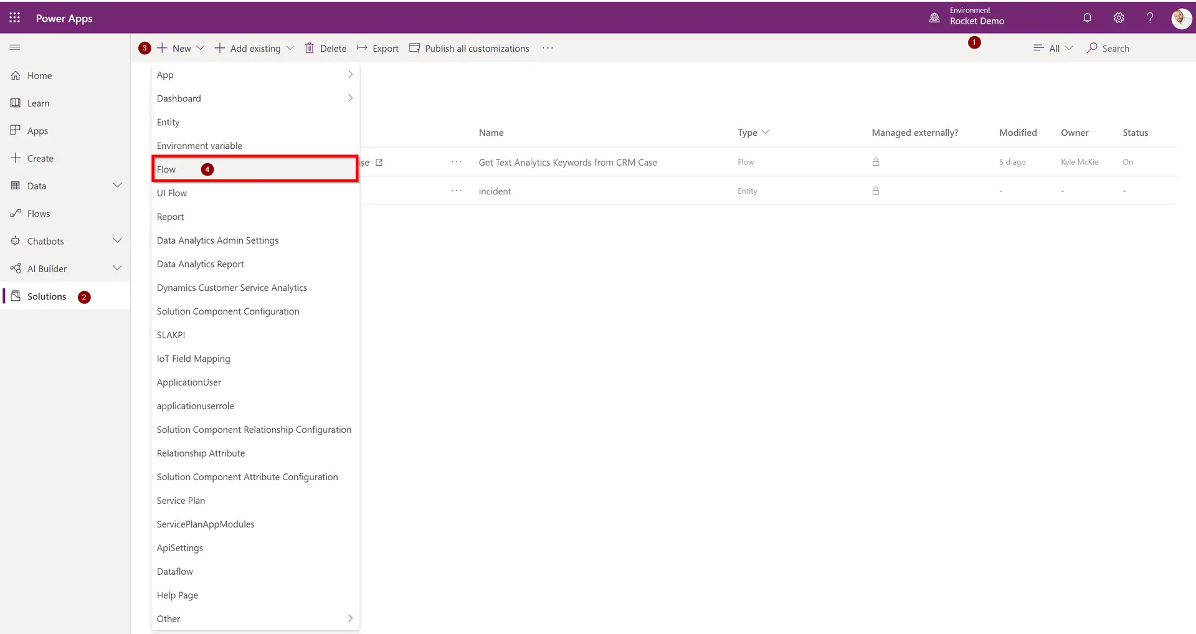Click the Rocket Demo environment name

(x=977, y=21)
